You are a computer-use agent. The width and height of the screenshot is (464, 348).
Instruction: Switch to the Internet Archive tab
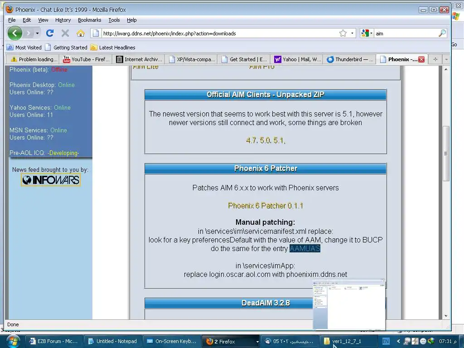[139, 59]
